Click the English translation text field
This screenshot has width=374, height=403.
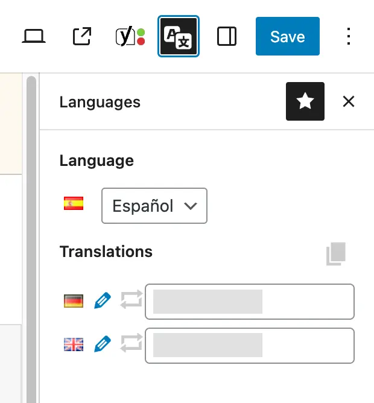249,345
